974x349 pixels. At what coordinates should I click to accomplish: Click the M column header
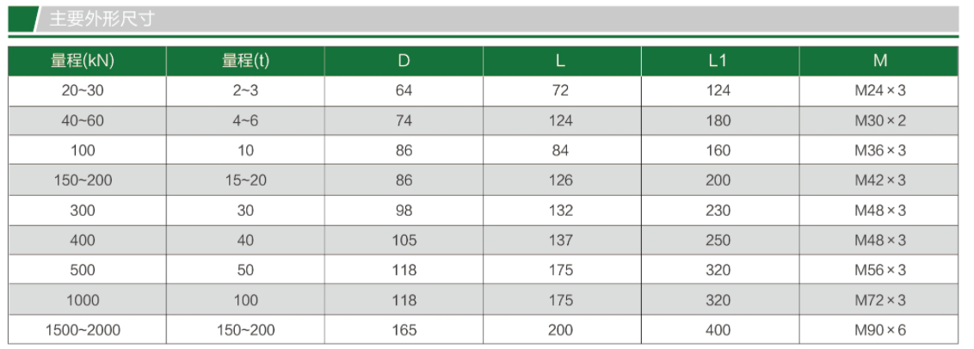879,61
